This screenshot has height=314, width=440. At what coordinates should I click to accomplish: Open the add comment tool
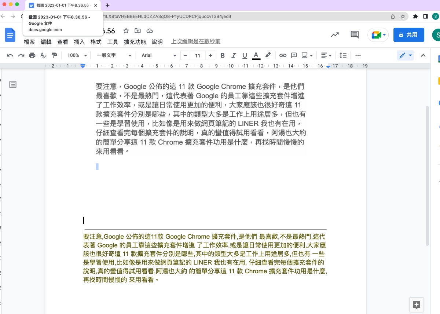(294, 55)
